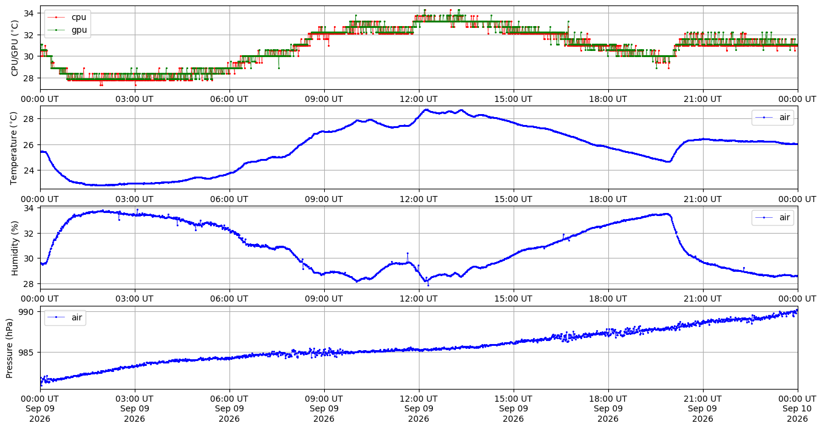Click the Humidity (%) y-axis label
This screenshot has height=429, width=822.
pyautogui.click(x=15, y=248)
